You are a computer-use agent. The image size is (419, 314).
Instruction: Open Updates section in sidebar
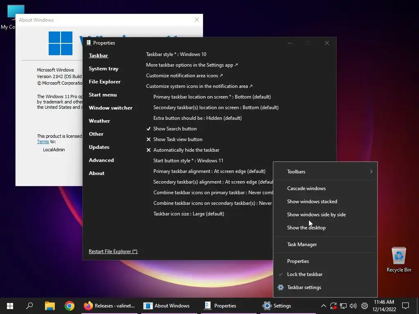(99, 147)
